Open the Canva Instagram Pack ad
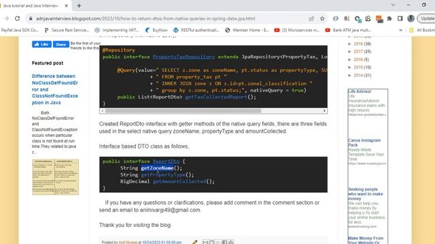 pos(364,142)
